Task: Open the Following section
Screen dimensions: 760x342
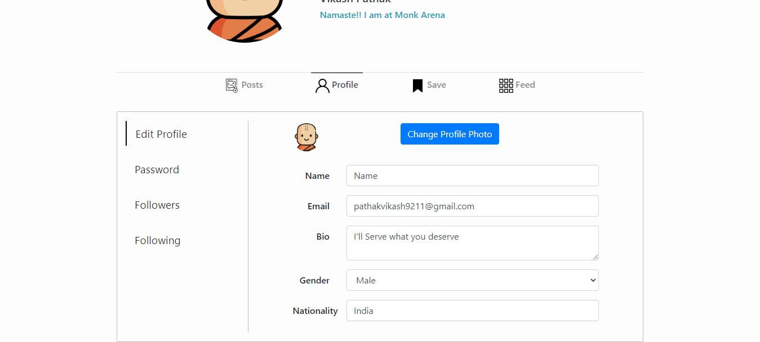Action: coord(158,240)
